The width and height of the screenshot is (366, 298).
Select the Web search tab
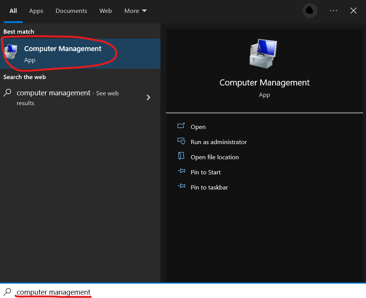point(106,11)
